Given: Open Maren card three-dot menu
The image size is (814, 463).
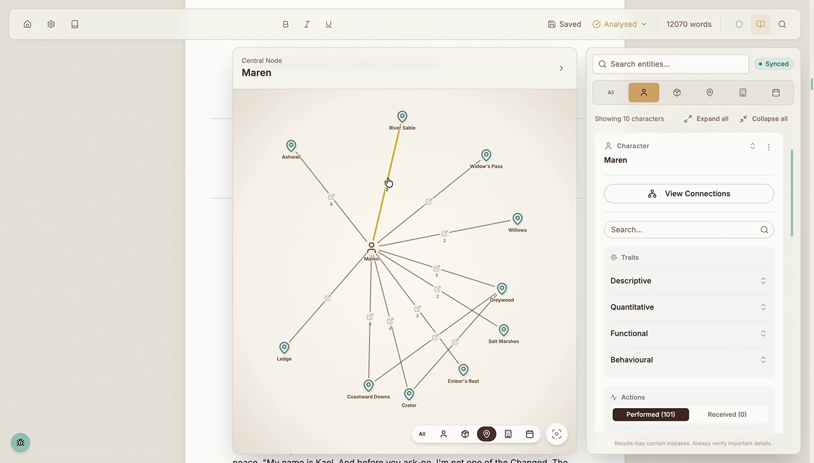Looking at the screenshot, I should pos(769,147).
